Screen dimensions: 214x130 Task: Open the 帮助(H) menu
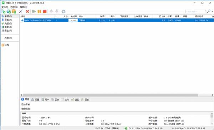(24, 7)
